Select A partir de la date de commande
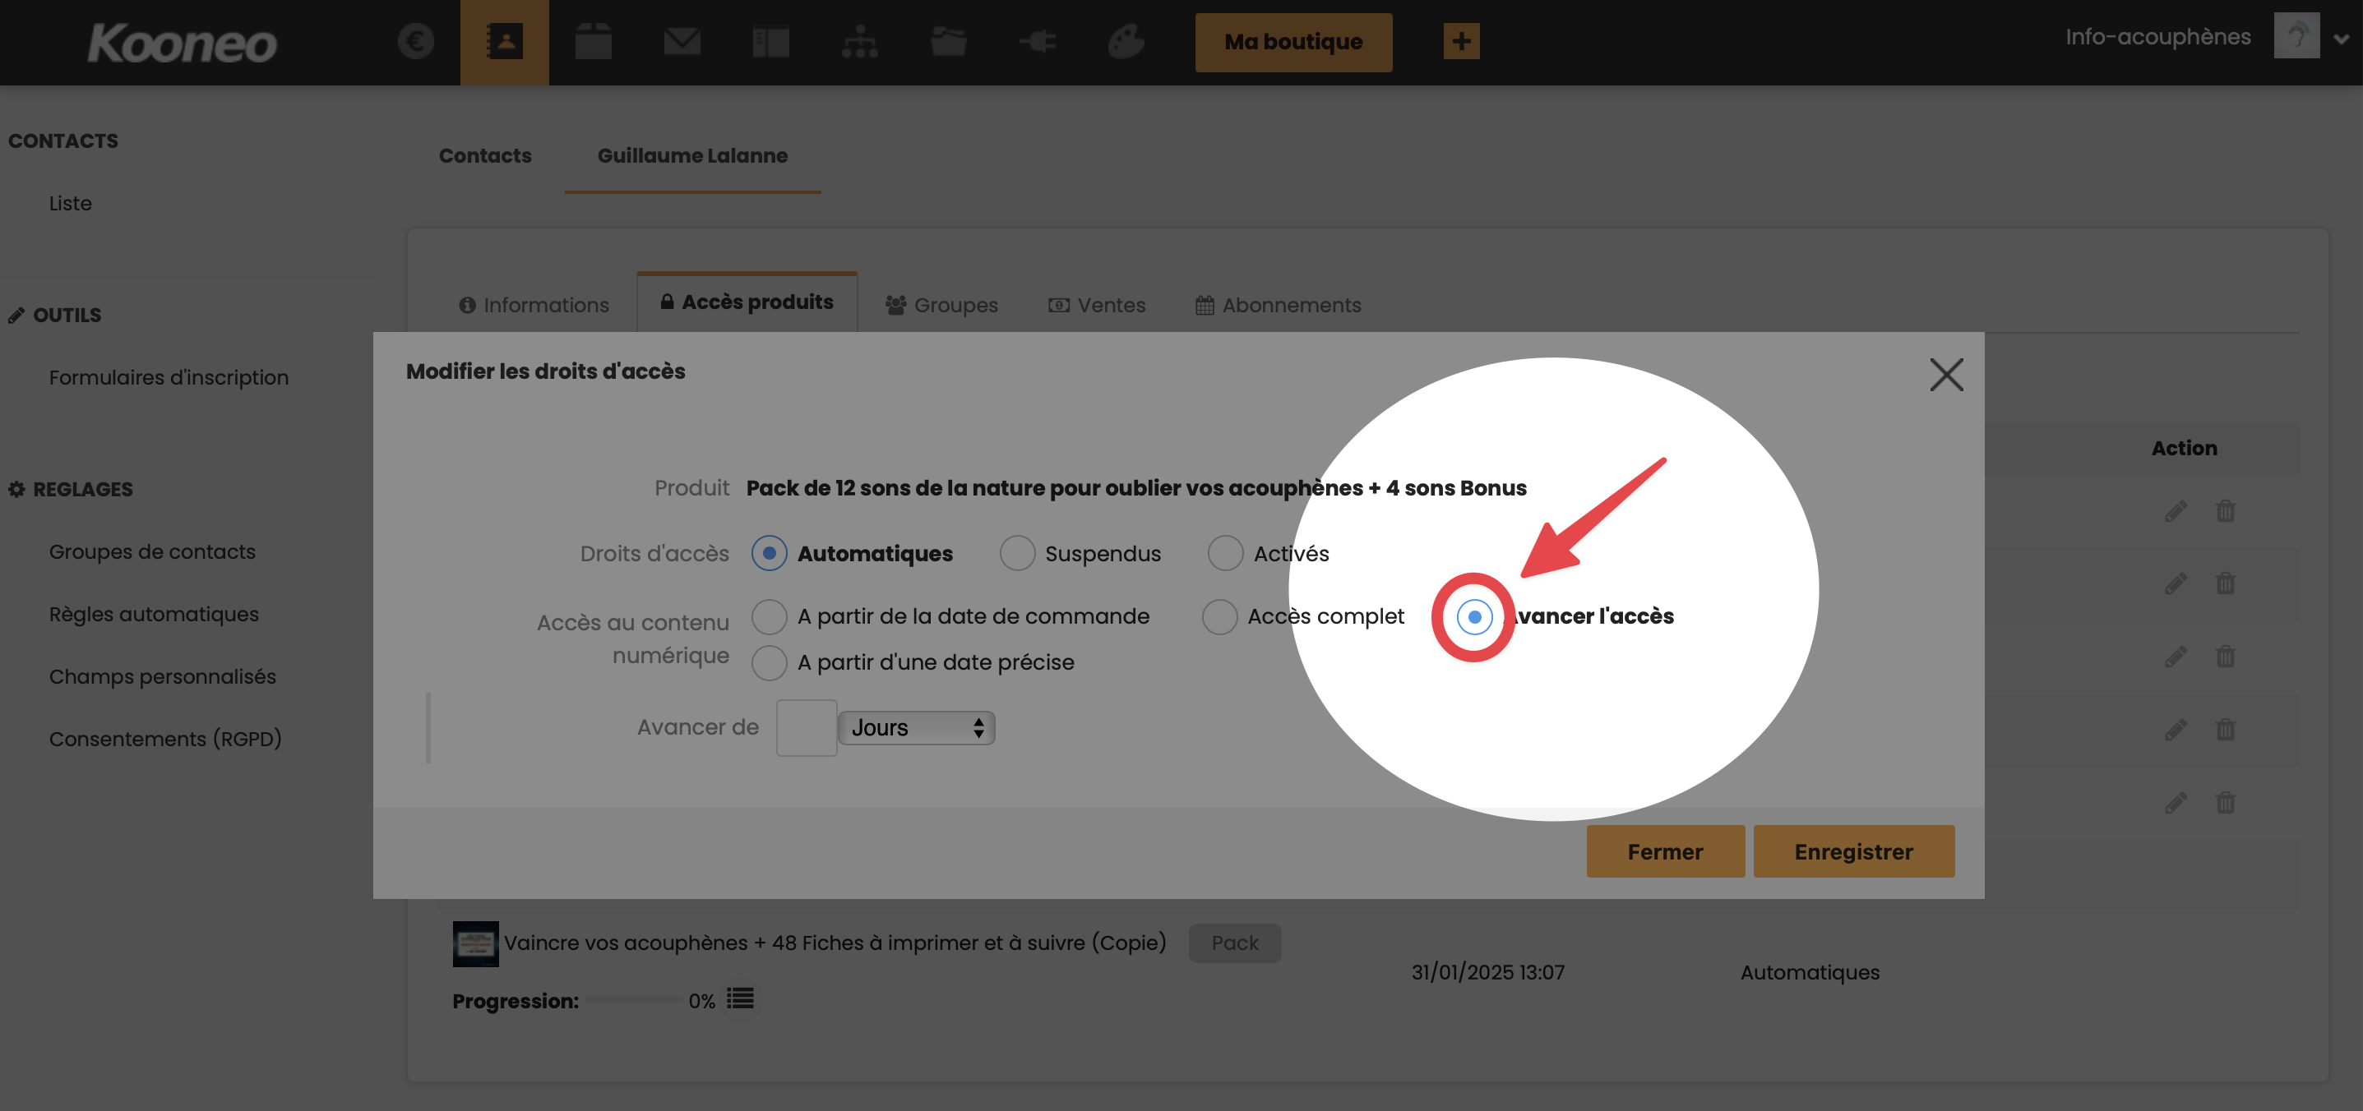The height and width of the screenshot is (1111, 2363). click(769, 617)
